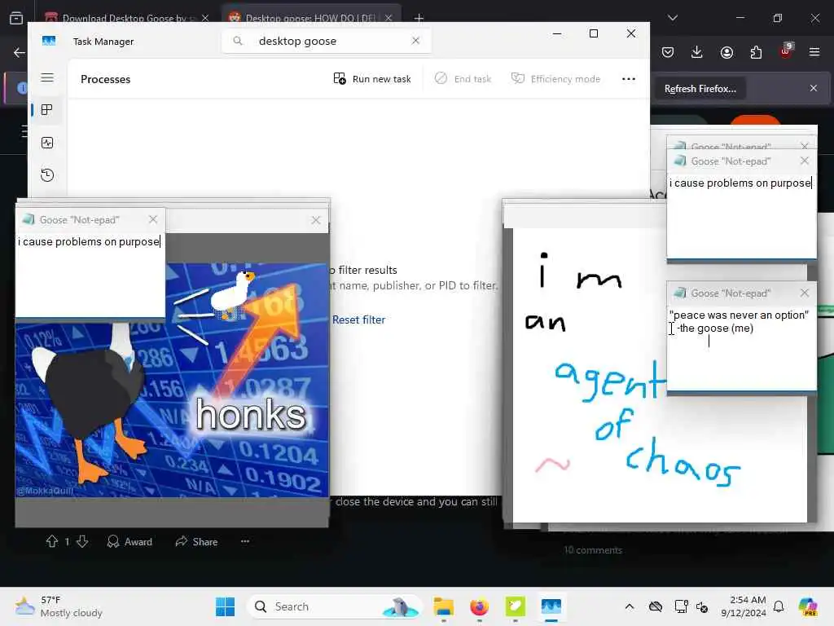This screenshot has width=834, height=626.
Task: Expand the hidden system tray icons
Action: (x=630, y=606)
